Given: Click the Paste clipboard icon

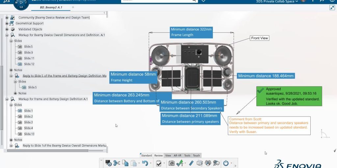Looking at the screenshot, I should coord(134,163).
